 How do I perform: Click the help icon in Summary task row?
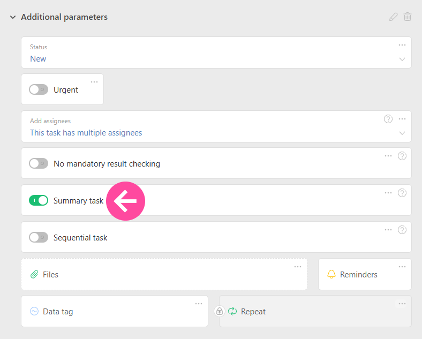[402, 193]
